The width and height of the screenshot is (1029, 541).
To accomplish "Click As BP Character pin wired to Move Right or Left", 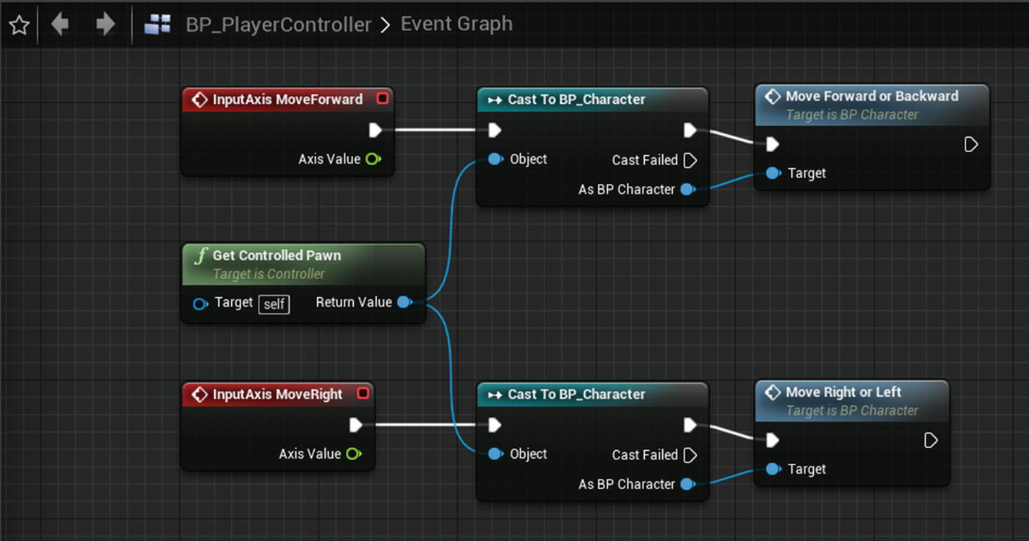I will (x=688, y=484).
